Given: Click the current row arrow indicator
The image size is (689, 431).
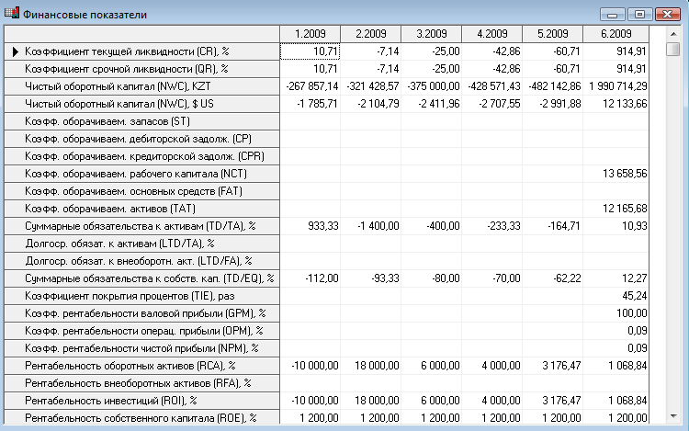Looking at the screenshot, I should pyautogui.click(x=13, y=52).
